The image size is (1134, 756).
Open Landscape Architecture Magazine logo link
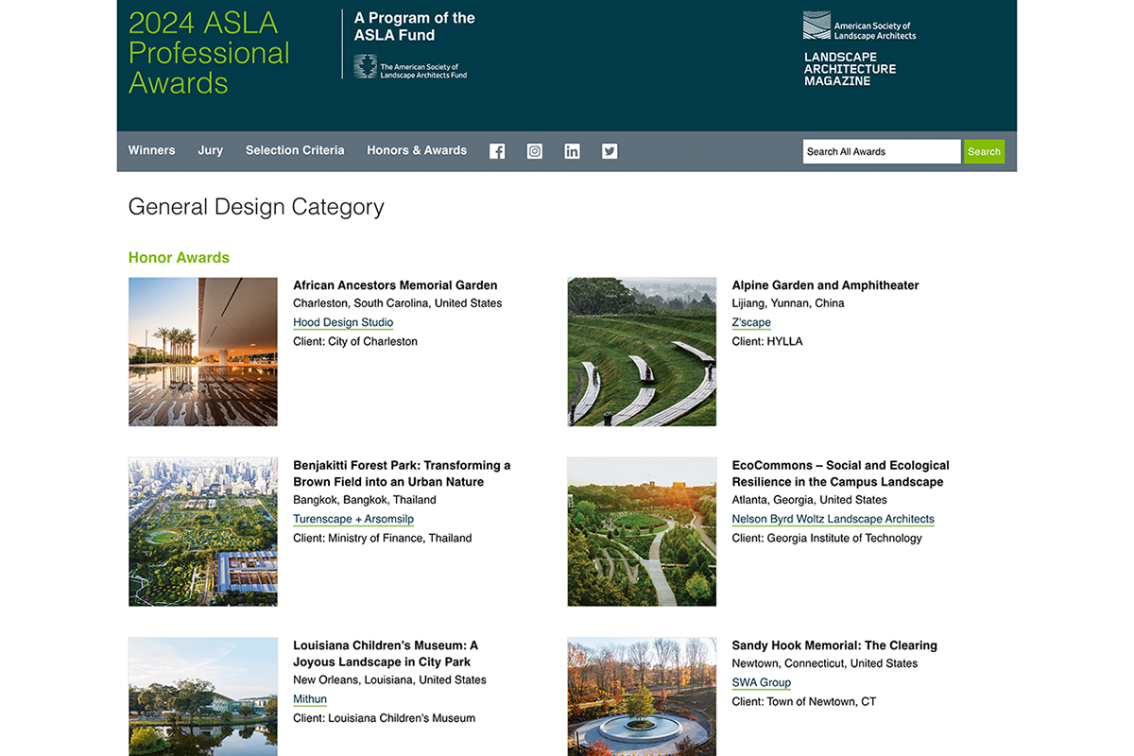(850, 69)
